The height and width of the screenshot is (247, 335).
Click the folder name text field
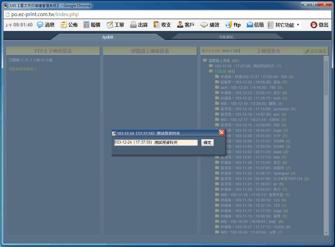pyautogui.click(x=156, y=143)
